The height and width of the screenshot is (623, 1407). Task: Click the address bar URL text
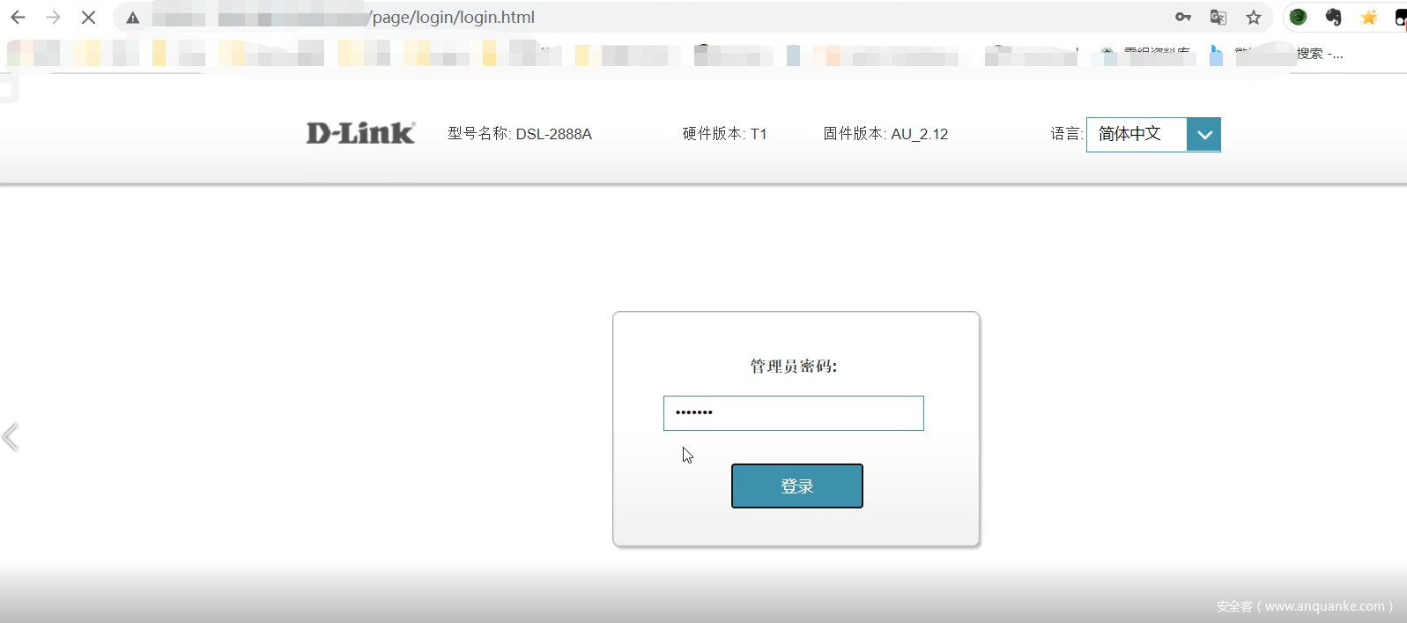pyautogui.click(x=453, y=18)
